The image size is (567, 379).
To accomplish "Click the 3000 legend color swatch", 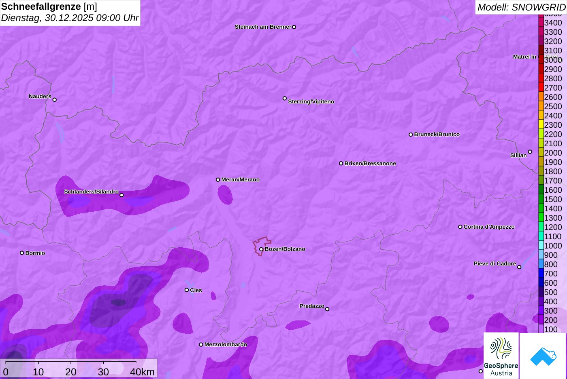I will pos(541,59).
